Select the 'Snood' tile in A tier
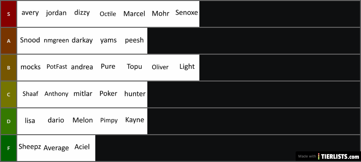 pyautogui.click(x=30, y=41)
